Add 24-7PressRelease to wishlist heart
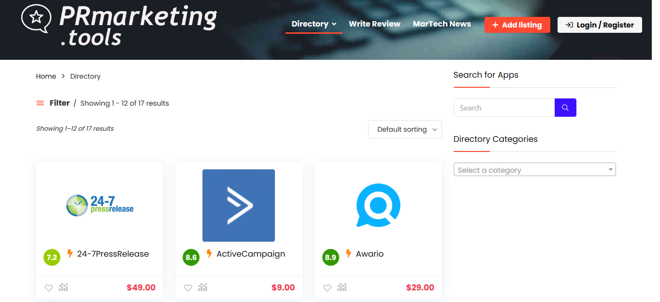Image resolution: width=660 pixels, height=302 pixels. pyautogui.click(x=49, y=288)
